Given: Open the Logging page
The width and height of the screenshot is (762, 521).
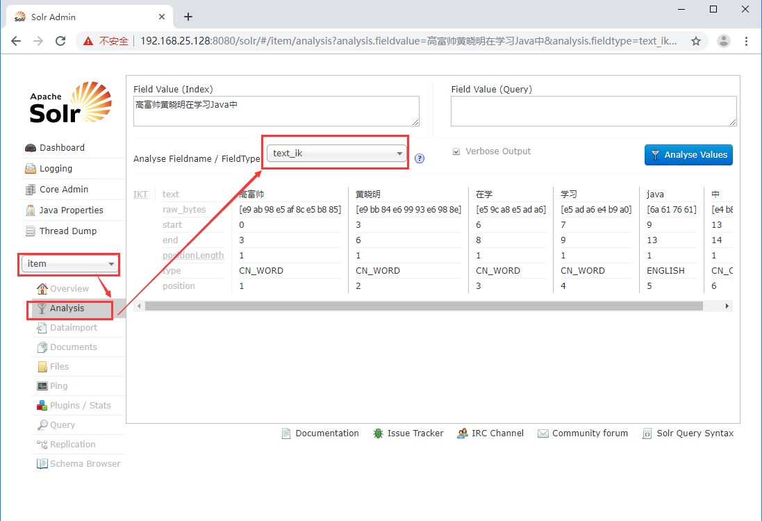Looking at the screenshot, I should coord(56,169).
